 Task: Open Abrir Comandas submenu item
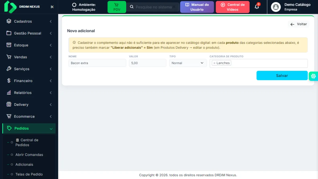coord(29,155)
